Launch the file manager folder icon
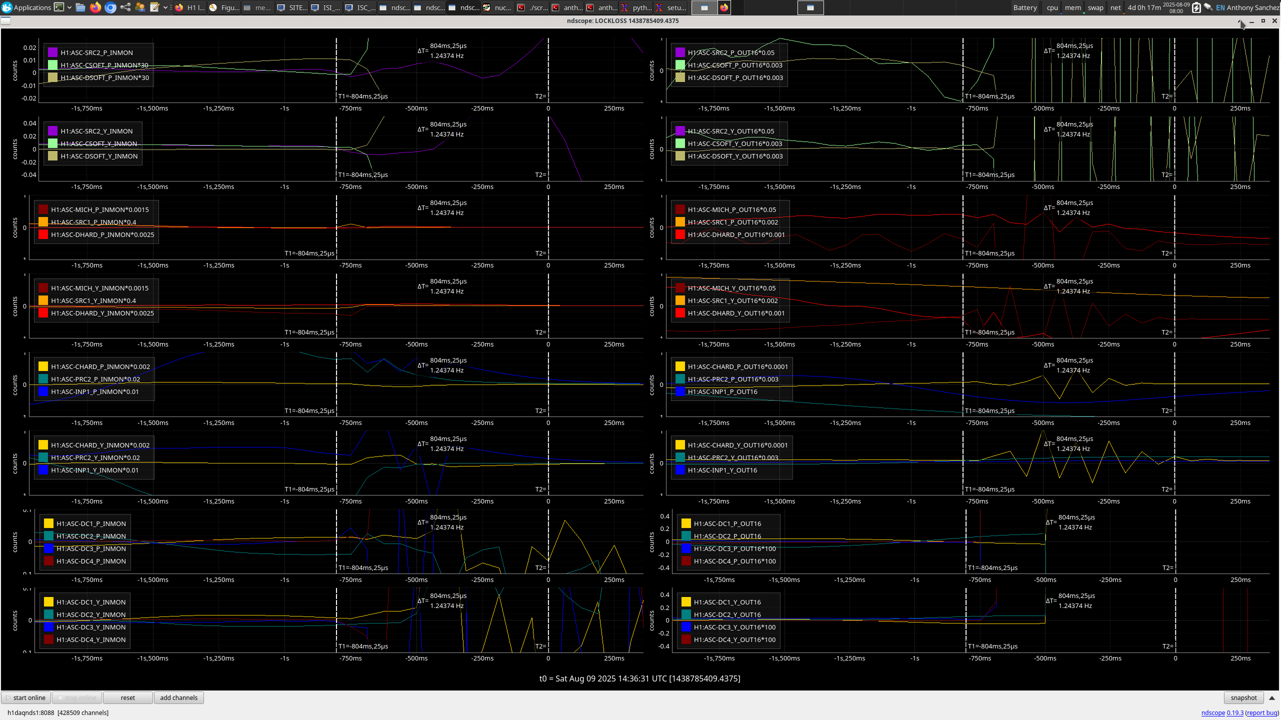 click(x=80, y=7)
